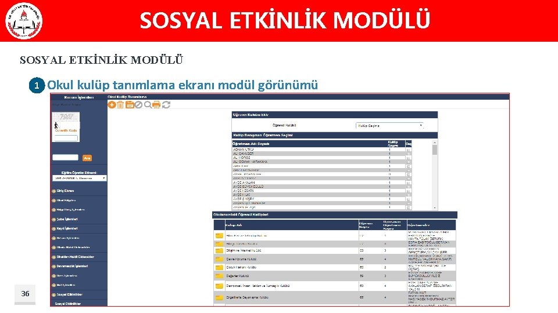Open folder icon for Çevre Koruma Kulübü
The width and height of the screenshot is (558, 313).
(x=219, y=259)
